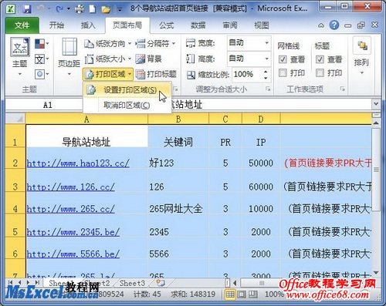This screenshot has width=386, height=306.
Task: Select column B header
Action: point(178,119)
